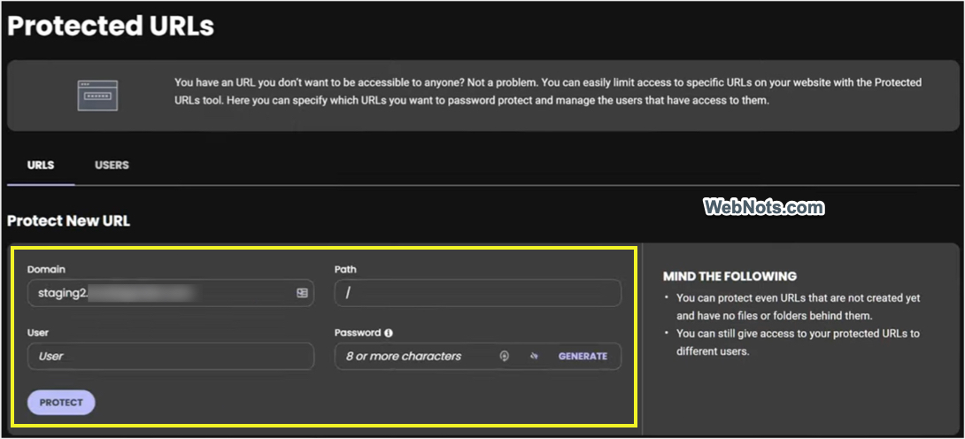Click the note about giving access to different users
The width and height of the screenshot is (965, 439).
click(797, 343)
